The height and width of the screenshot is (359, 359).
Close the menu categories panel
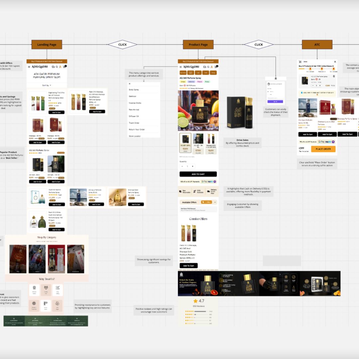130,84
